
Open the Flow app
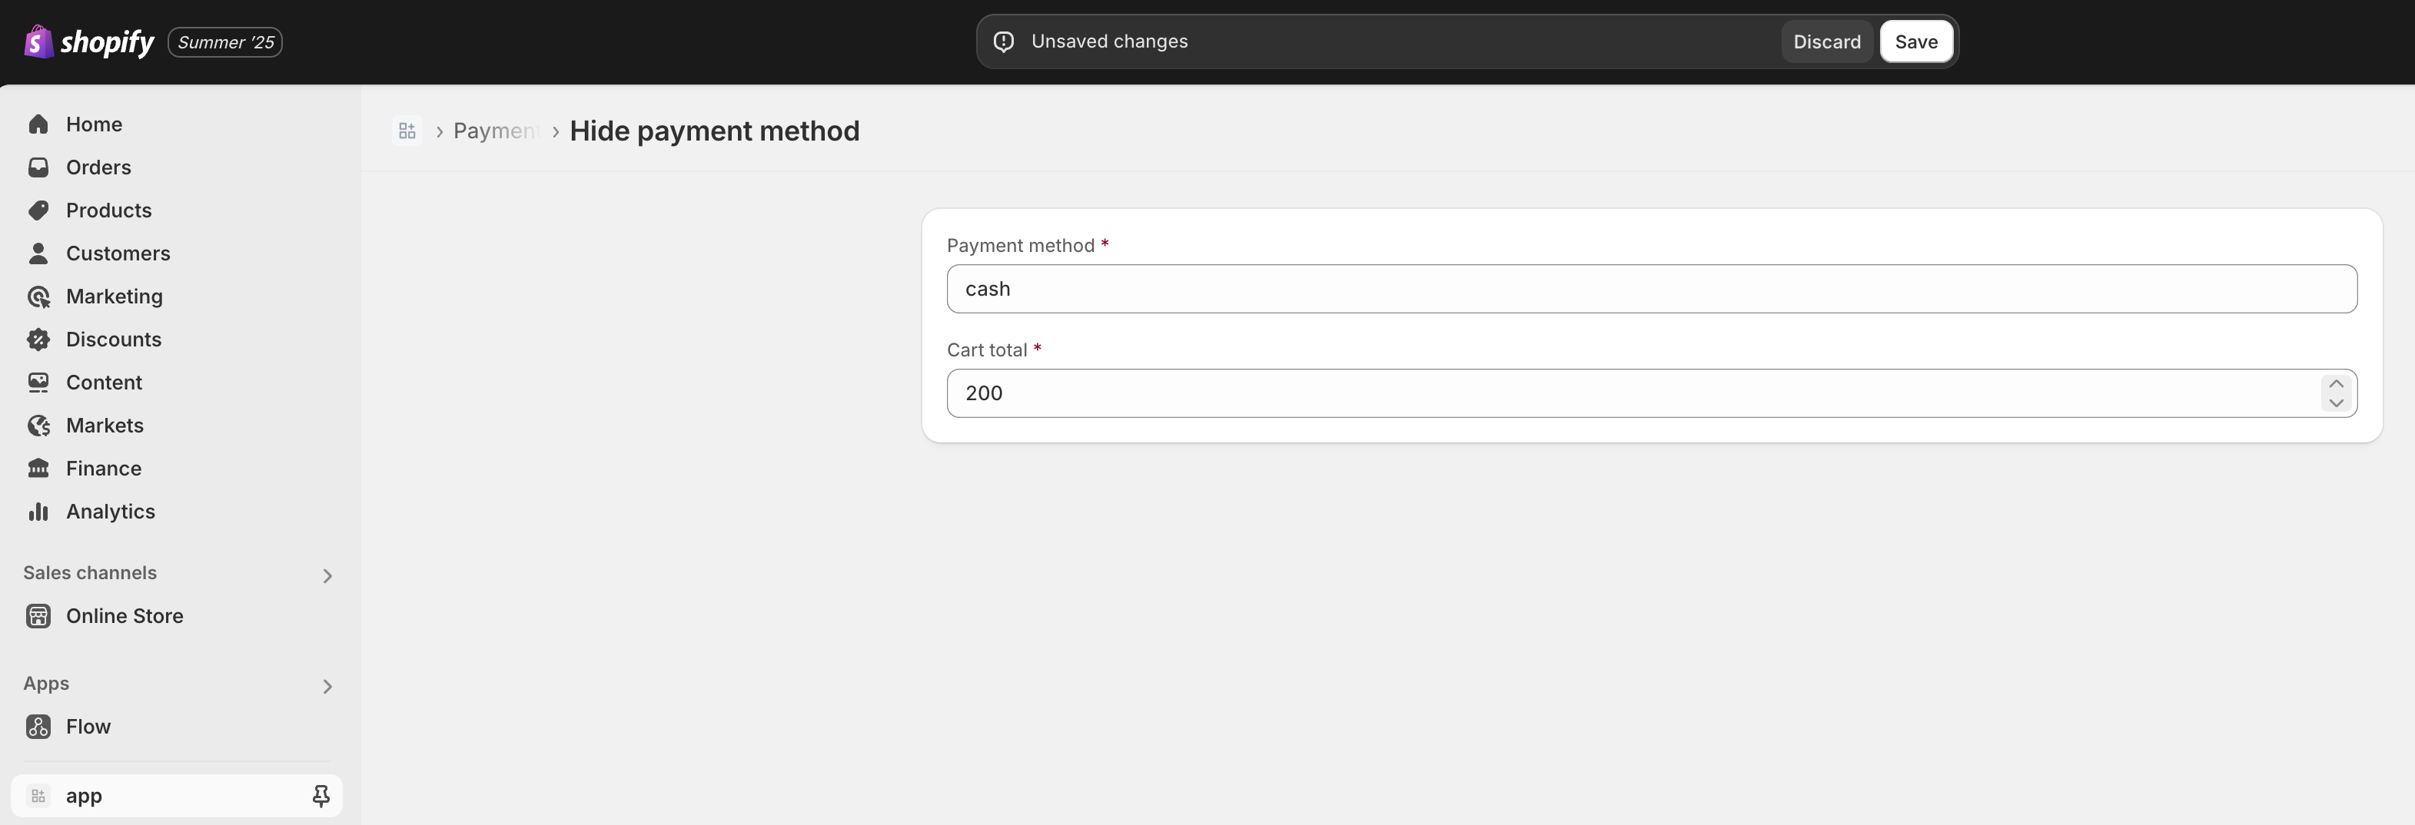88,727
